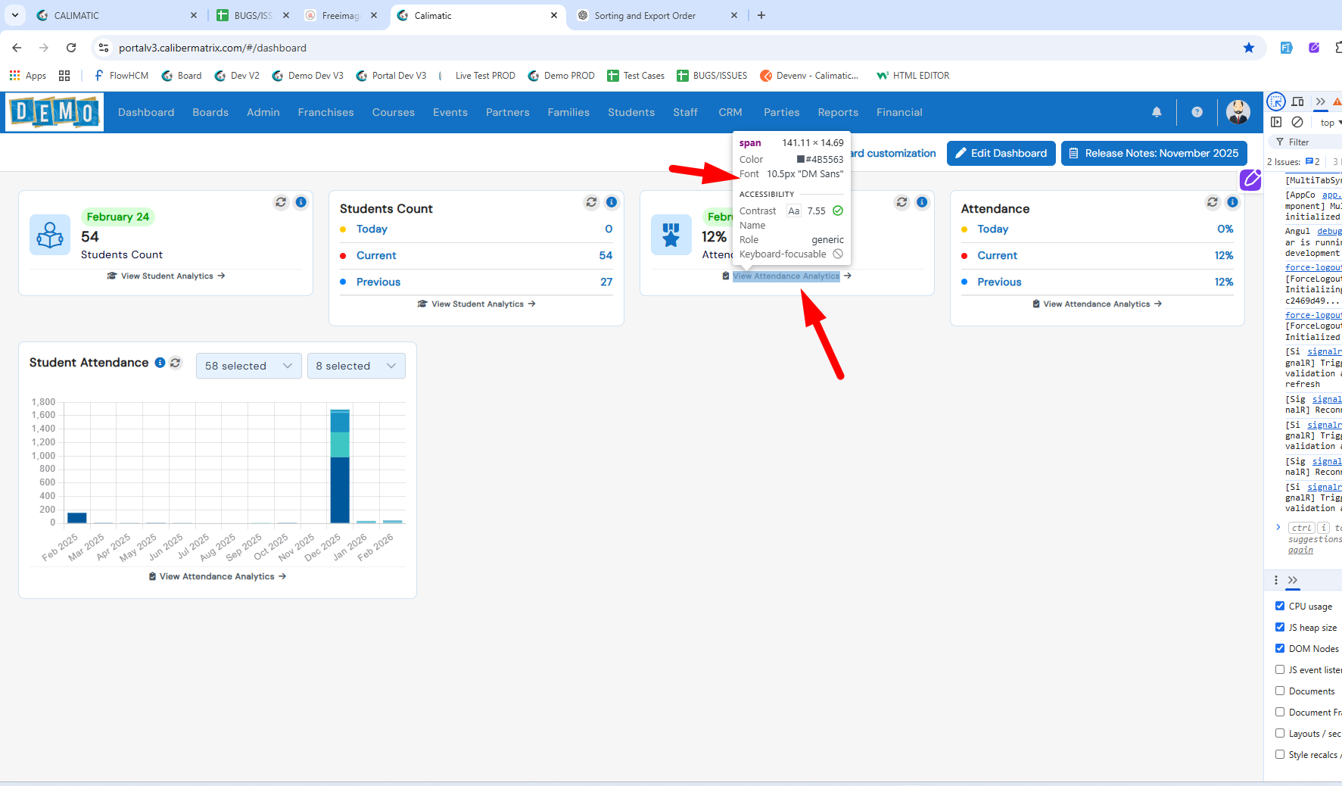The image size is (1342, 786).
Task: Open the app.component console source link
Action: click(x=1331, y=195)
